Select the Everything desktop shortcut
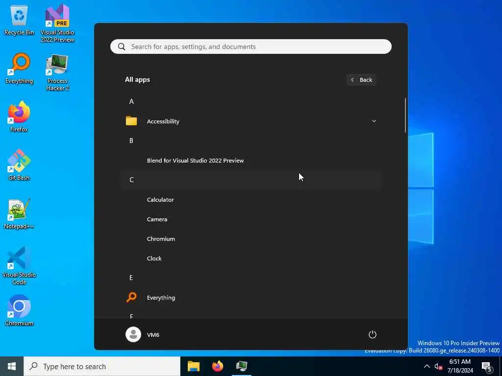Viewport: 502px width, 376px height. pos(19,69)
